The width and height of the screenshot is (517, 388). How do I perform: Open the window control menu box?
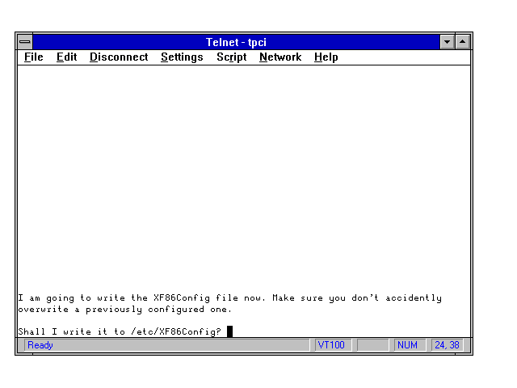[x=25, y=42]
